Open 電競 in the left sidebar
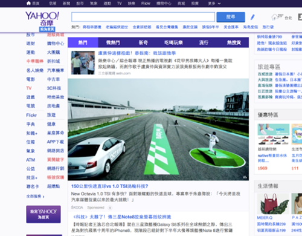302x236 pixels. pyautogui.click(x=31, y=106)
